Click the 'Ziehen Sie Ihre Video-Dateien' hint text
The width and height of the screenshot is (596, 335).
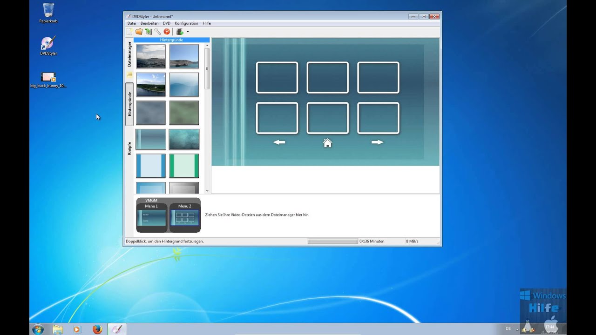(257, 215)
